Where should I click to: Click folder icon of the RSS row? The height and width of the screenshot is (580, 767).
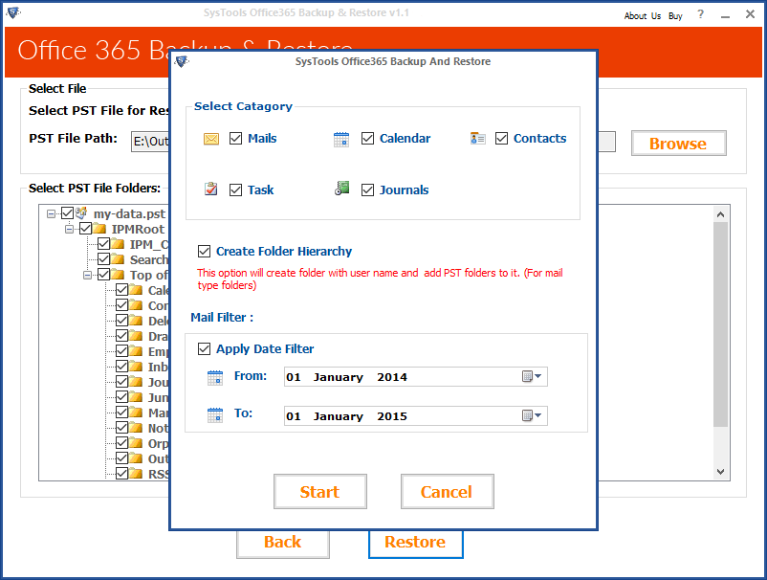(x=136, y=474)
